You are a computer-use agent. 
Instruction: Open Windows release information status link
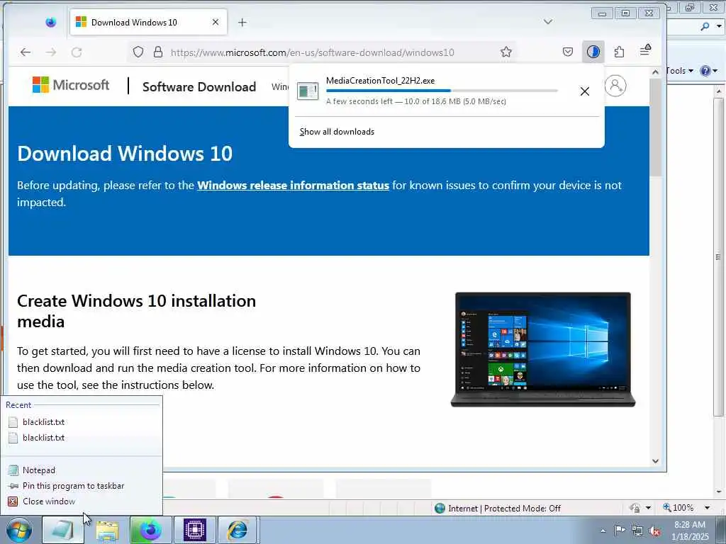(x=293, y=186)
